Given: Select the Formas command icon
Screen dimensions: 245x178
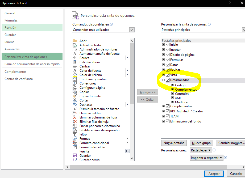Looking at the screenshot, I should pos(76,138).
